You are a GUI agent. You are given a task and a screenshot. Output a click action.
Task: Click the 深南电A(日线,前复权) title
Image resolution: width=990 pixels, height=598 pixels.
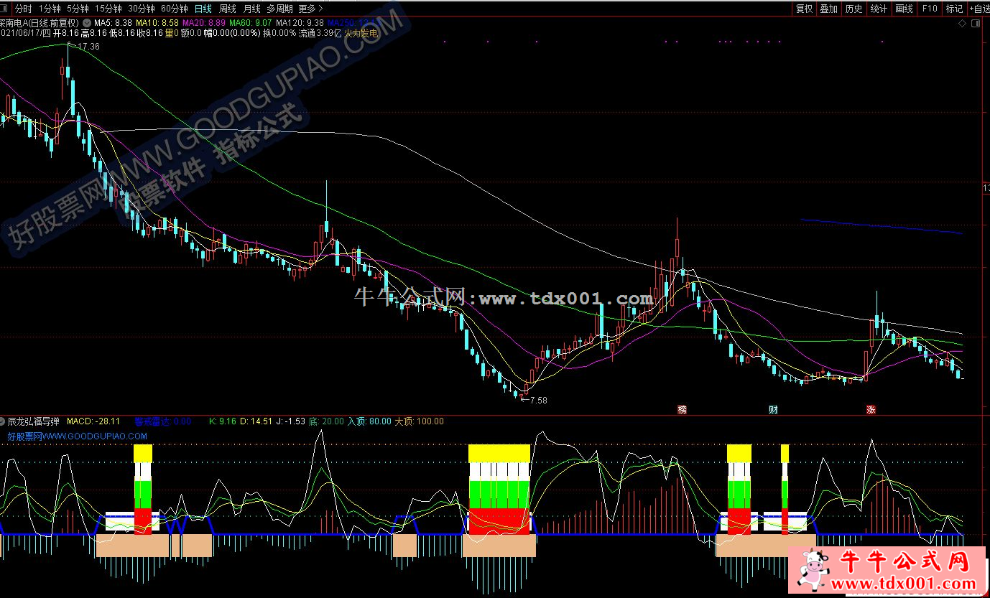click(40, 22)
